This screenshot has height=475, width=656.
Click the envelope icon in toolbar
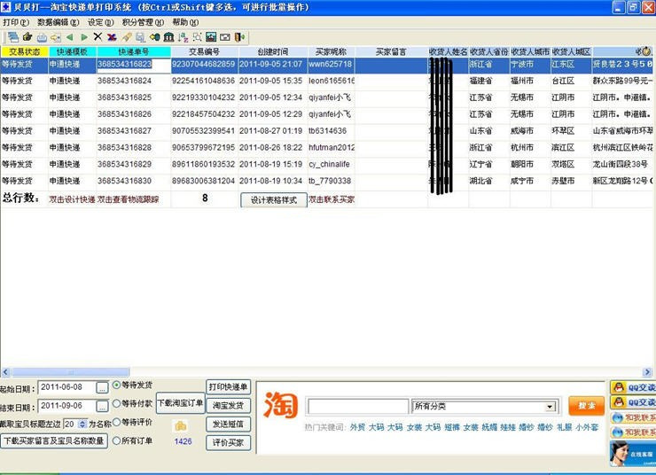coord(225,37)
